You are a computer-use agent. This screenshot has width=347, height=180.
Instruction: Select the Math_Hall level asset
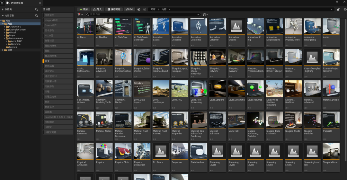click(x=236, y=126)
